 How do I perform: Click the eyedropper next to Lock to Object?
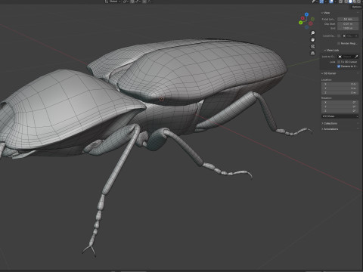pyautogui.click(x=356, y=57)
